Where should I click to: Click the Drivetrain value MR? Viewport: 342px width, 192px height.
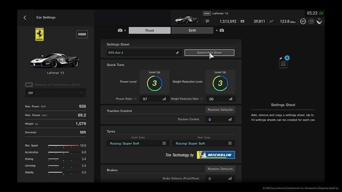(83, 132)
